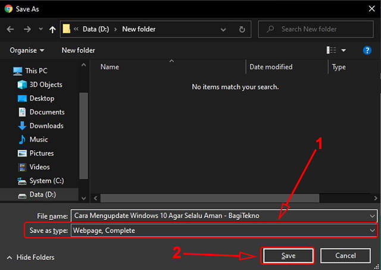381x270 pixels.
Task: Click the navigation pane vertical scrollbar thumb
Action: pyautogui.click(x=83, y=136)
